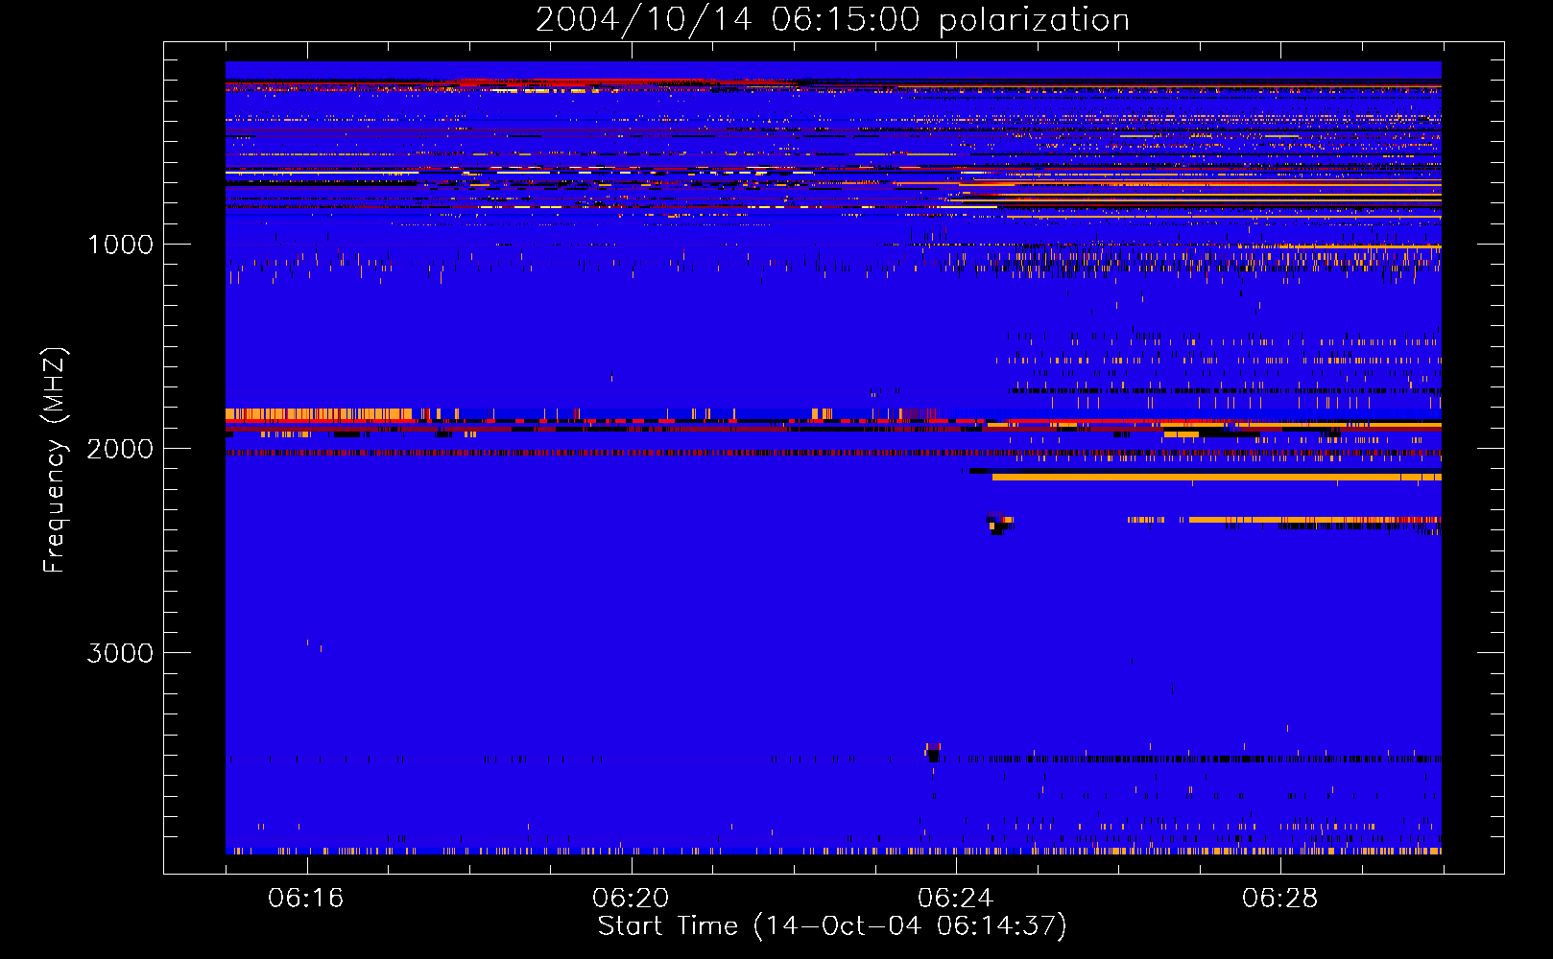Click the 06:28 time tick label
The width and height of the screenshot is (1553, 959).
coord(1280,899)
